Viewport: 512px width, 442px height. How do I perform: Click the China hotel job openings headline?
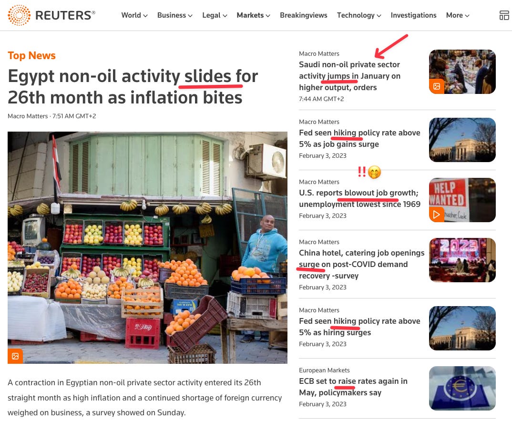[361, 264]
